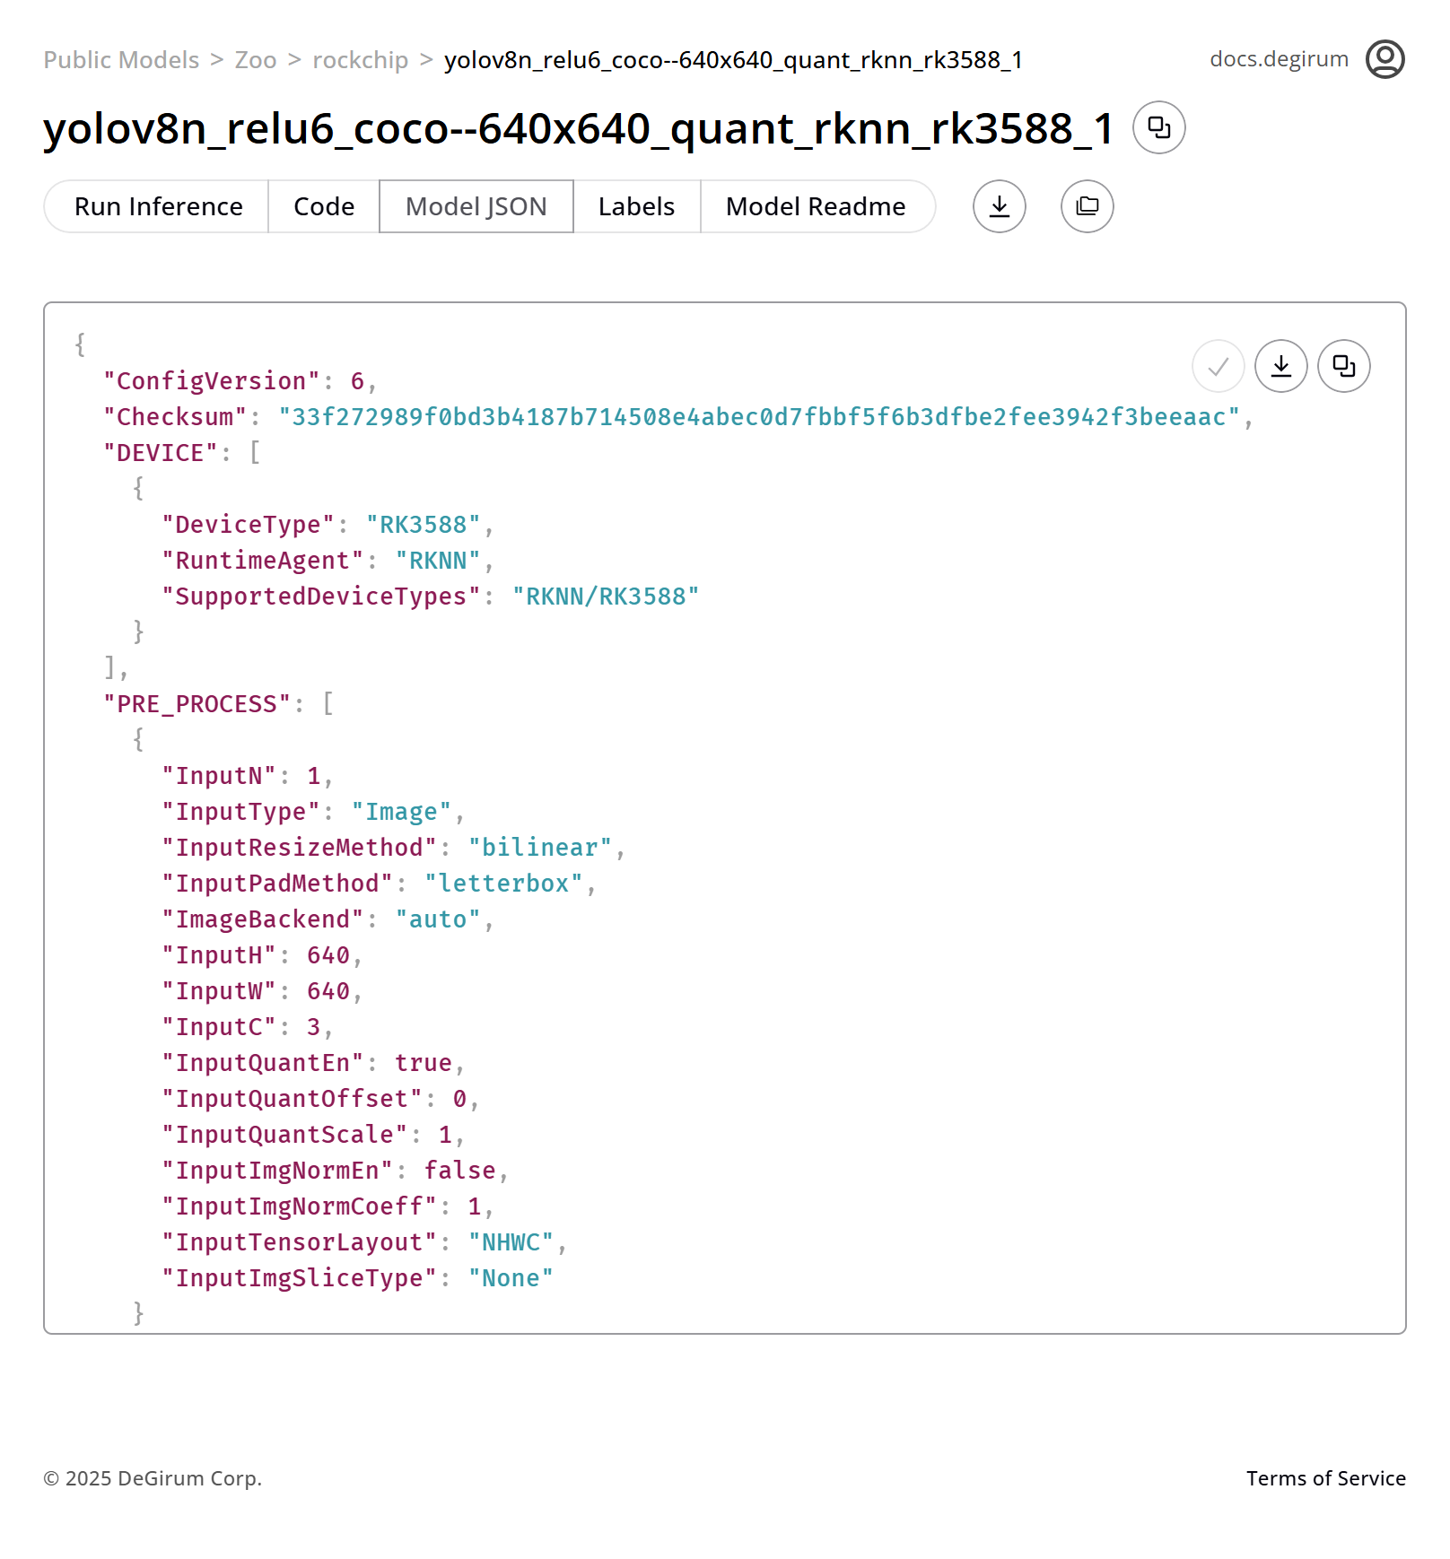Go to Public Models breadcrumb
Screen dimensions: 1450x1559
[121, 60]
